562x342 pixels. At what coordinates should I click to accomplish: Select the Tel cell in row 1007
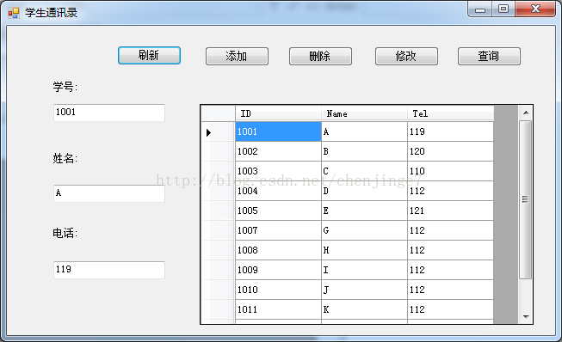click(x=450, y=230)
